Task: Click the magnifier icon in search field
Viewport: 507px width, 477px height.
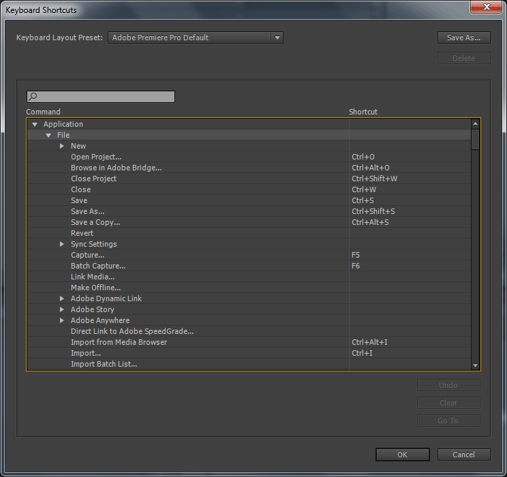Action: coord(33,96)
